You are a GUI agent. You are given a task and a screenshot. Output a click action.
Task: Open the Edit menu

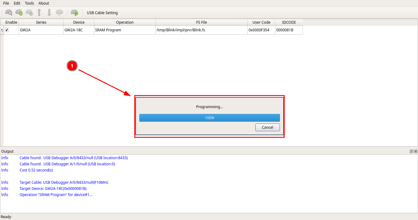17,3
